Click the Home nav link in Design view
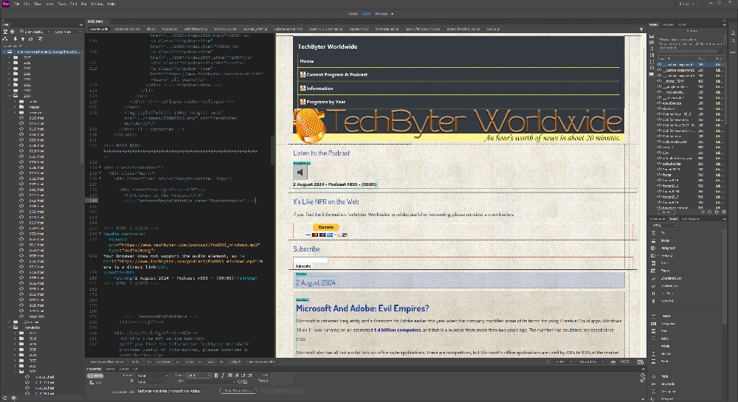738x402 pixels. tap(306, 61)
